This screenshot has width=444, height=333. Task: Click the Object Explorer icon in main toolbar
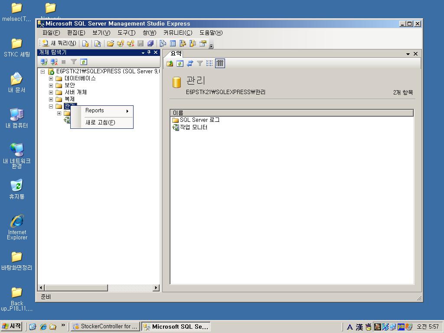(x=183, y=43)
